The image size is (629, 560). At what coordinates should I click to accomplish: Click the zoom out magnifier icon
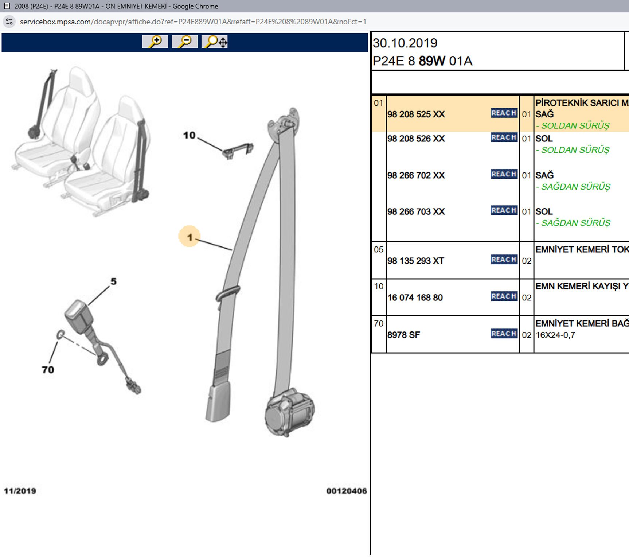tap(185, 42)
